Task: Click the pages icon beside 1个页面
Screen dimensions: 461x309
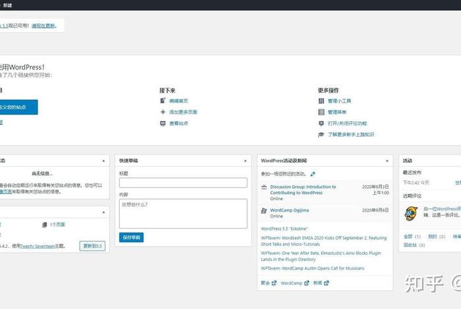Action: tap(44, 224)
